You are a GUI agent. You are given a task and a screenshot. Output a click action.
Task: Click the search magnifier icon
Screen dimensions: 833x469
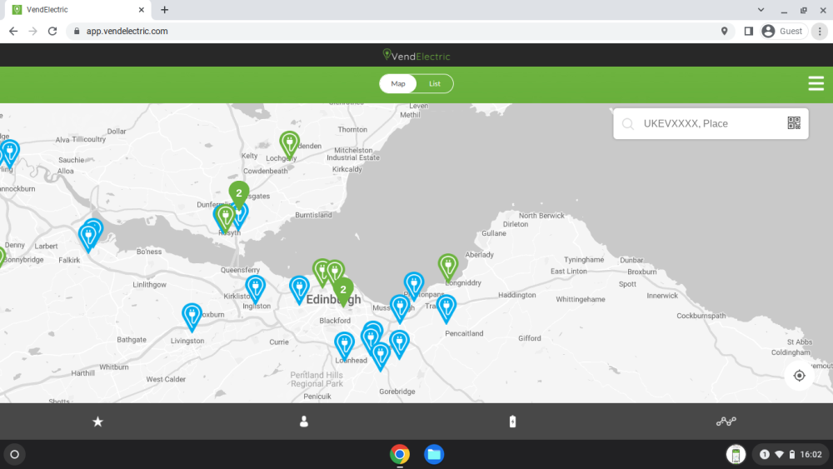[628, 124]
